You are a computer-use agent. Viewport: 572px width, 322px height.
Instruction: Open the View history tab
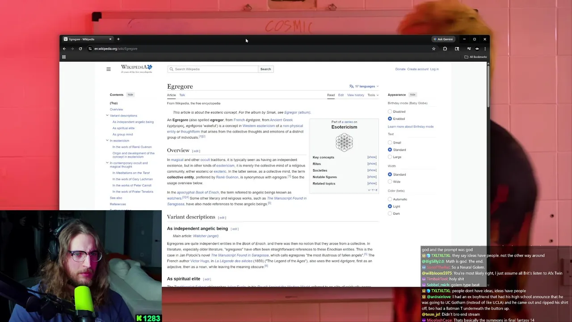[x=356, y=95]
